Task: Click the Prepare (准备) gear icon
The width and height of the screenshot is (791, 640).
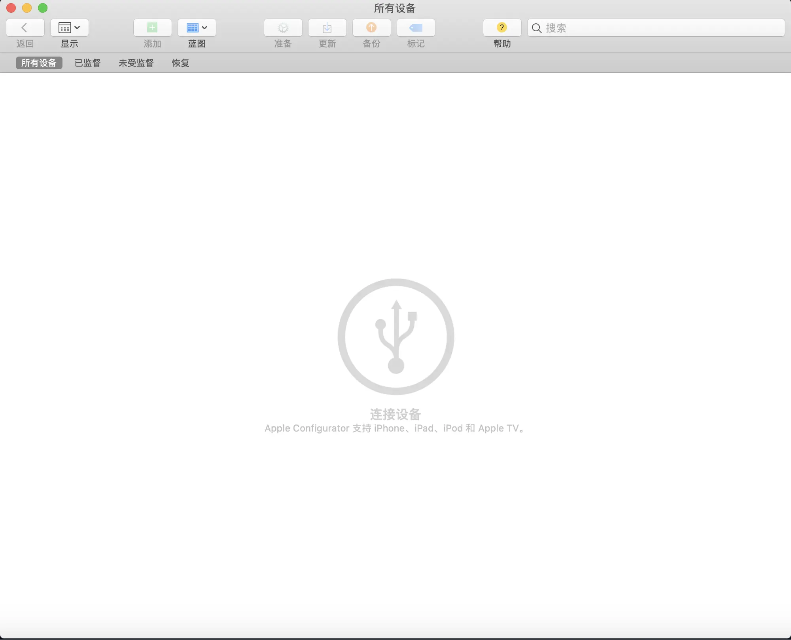Action: pos(283,28)
